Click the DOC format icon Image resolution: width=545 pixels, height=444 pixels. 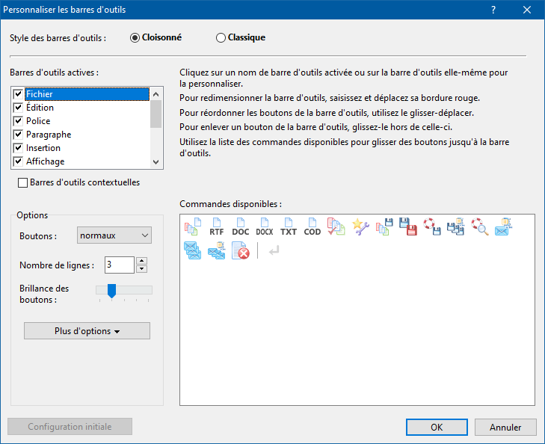(x=241, y=227)
